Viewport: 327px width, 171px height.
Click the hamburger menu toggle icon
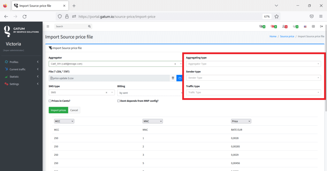click(x=48, y=26)
